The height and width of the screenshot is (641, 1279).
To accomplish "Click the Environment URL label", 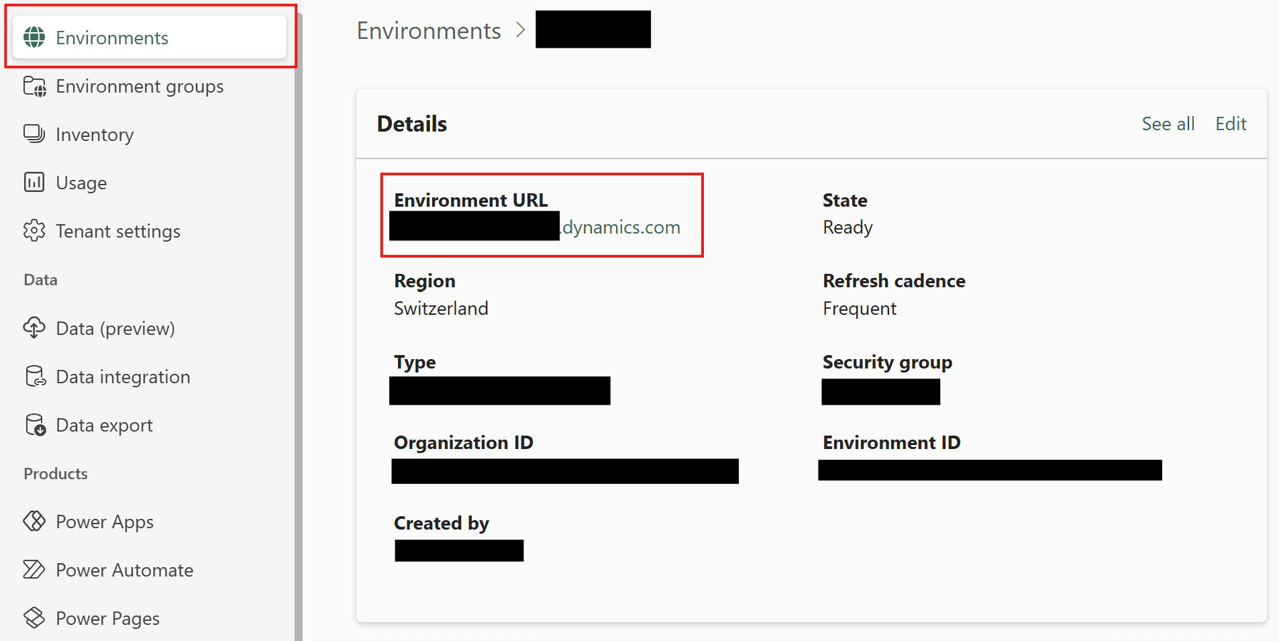I will [470, 200].
